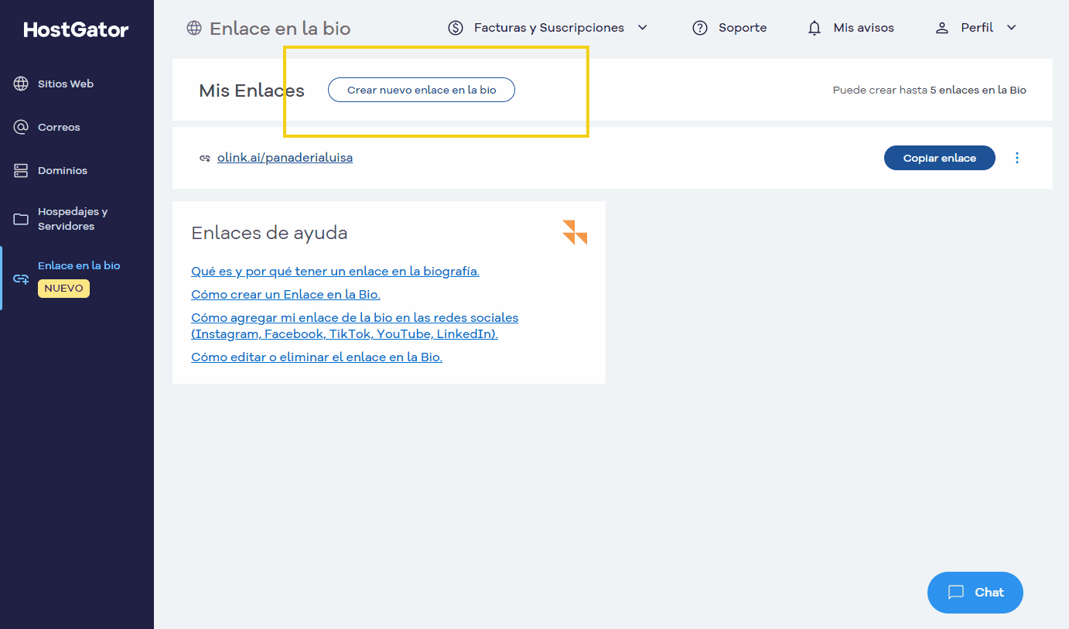Open Facturas y Suscripciones menu
The image size is (1069, 629).
549,28
